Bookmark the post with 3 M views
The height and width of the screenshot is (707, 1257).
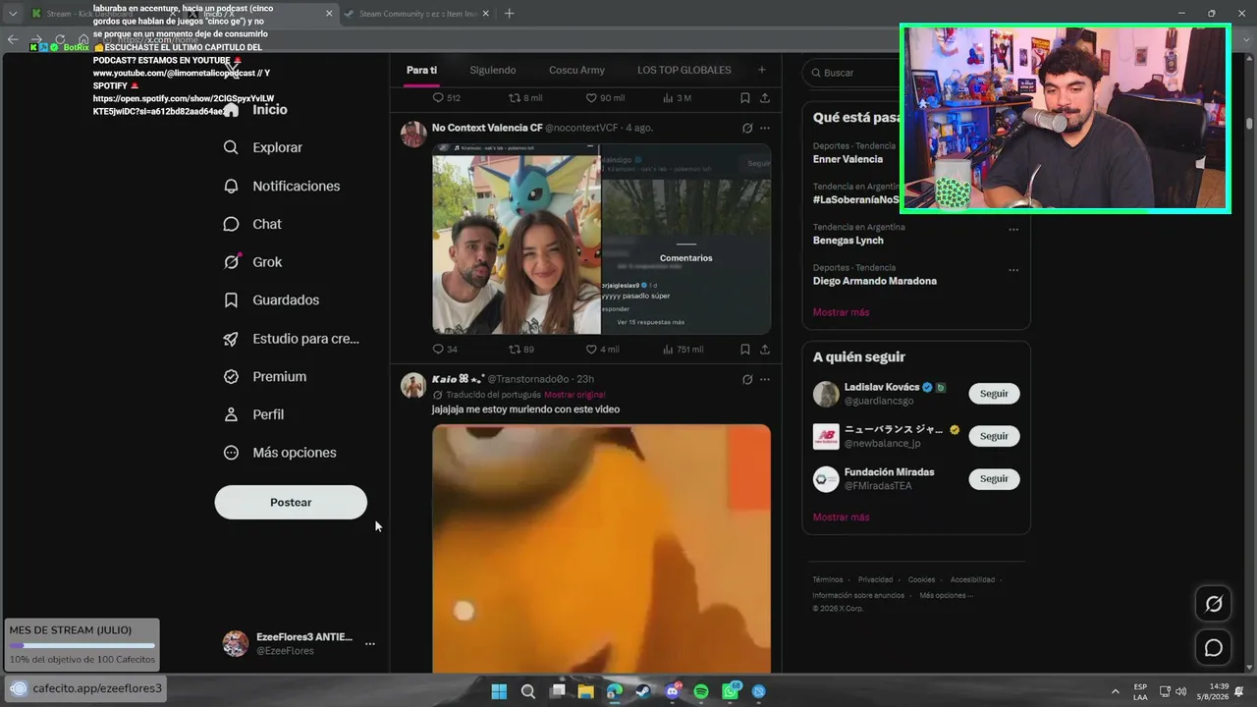pos(745,98)
